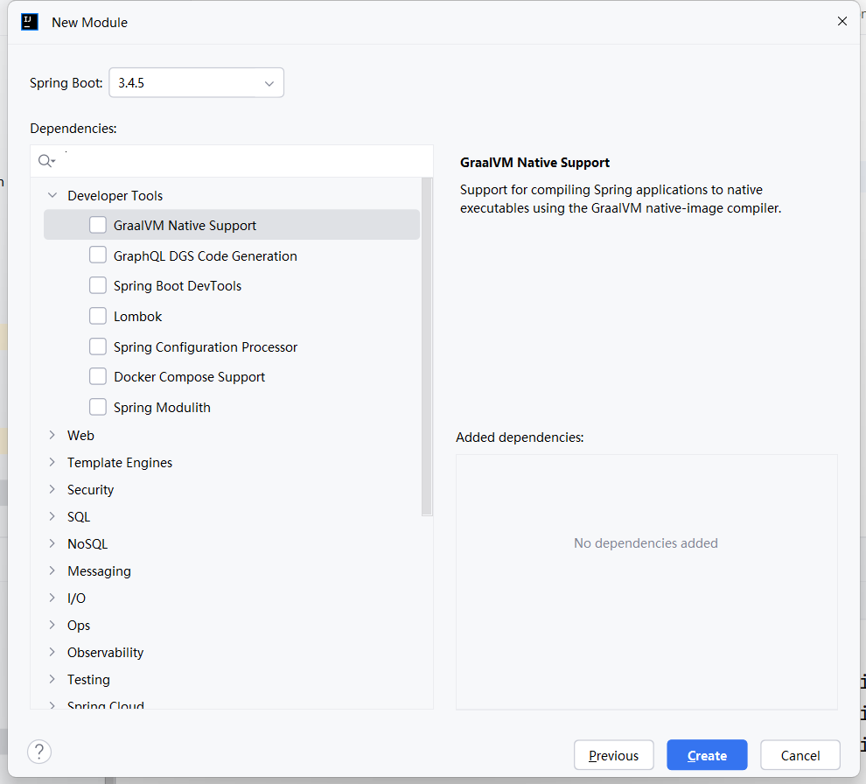Image resolution: width=866 pixels, height=784 pixels.
Task: Expand the Testing category
Action: 52,679
